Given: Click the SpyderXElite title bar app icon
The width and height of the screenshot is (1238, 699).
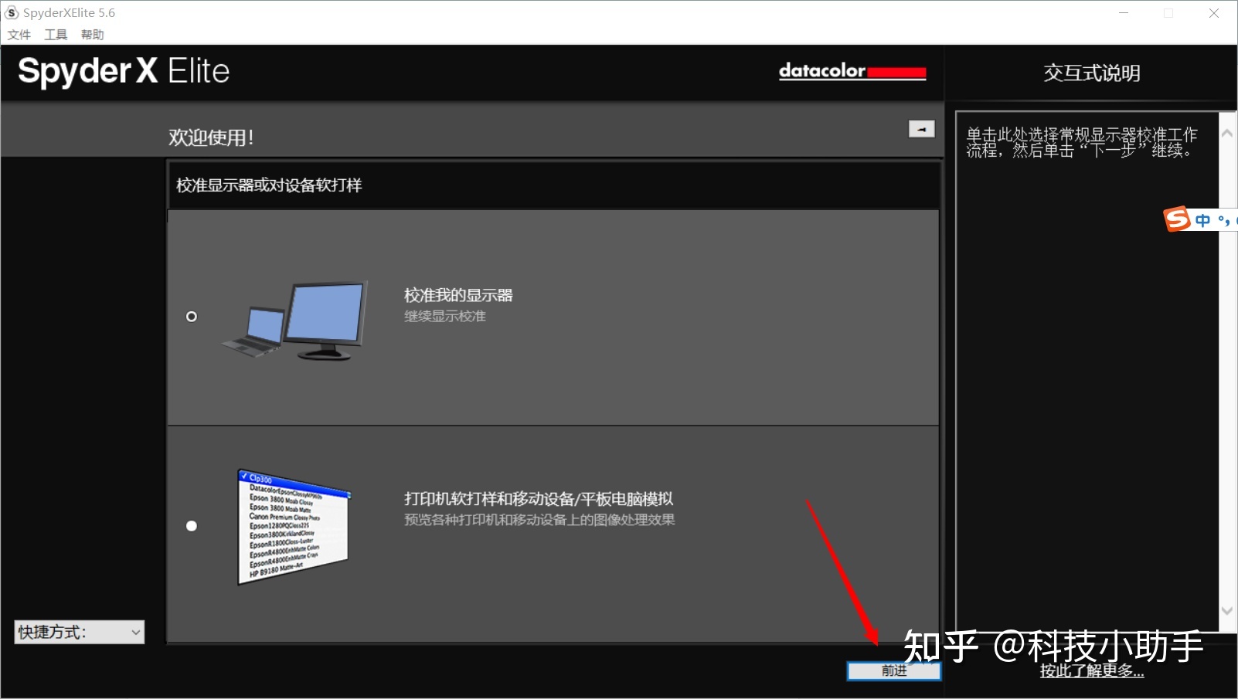Looking at the screenshot, I should click(12, 13).
